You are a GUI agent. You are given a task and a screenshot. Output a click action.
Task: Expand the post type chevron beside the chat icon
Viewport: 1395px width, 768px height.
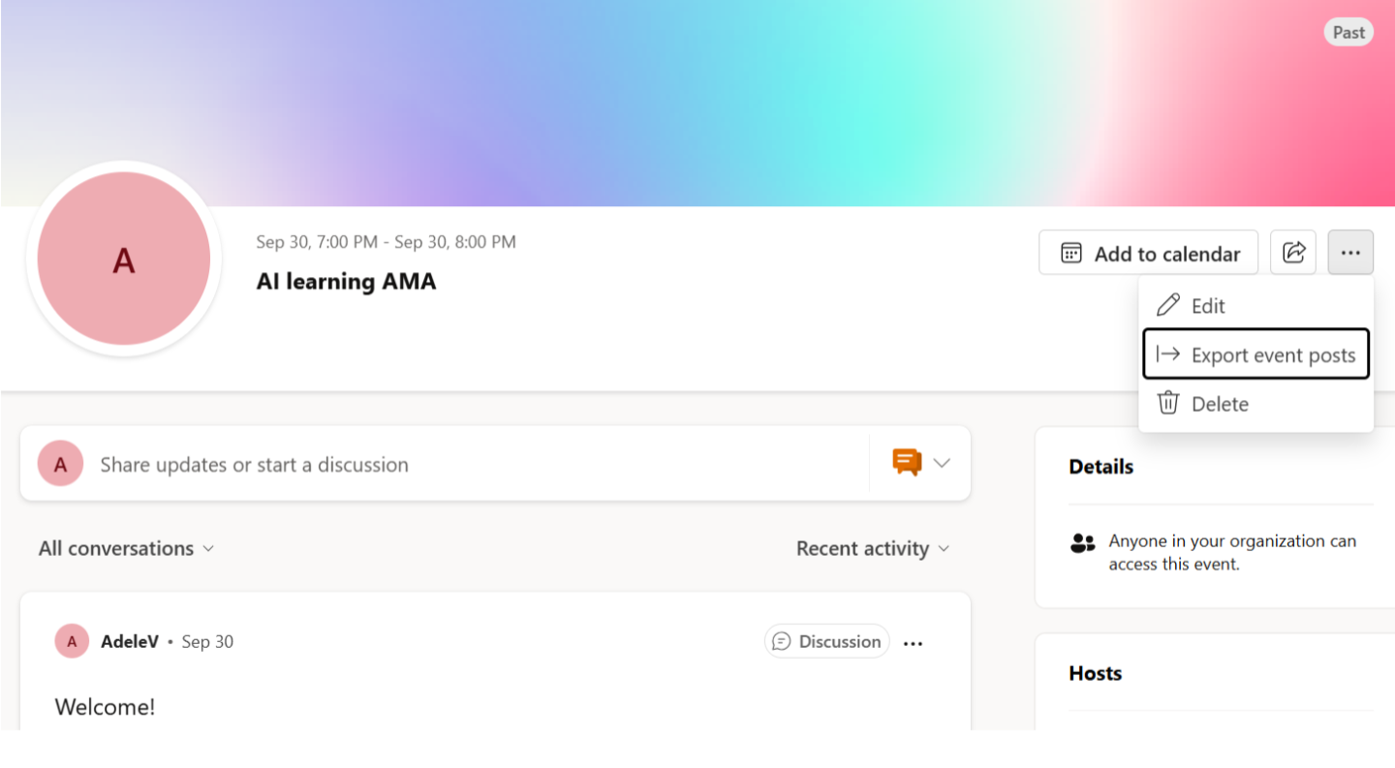(942, 463)
